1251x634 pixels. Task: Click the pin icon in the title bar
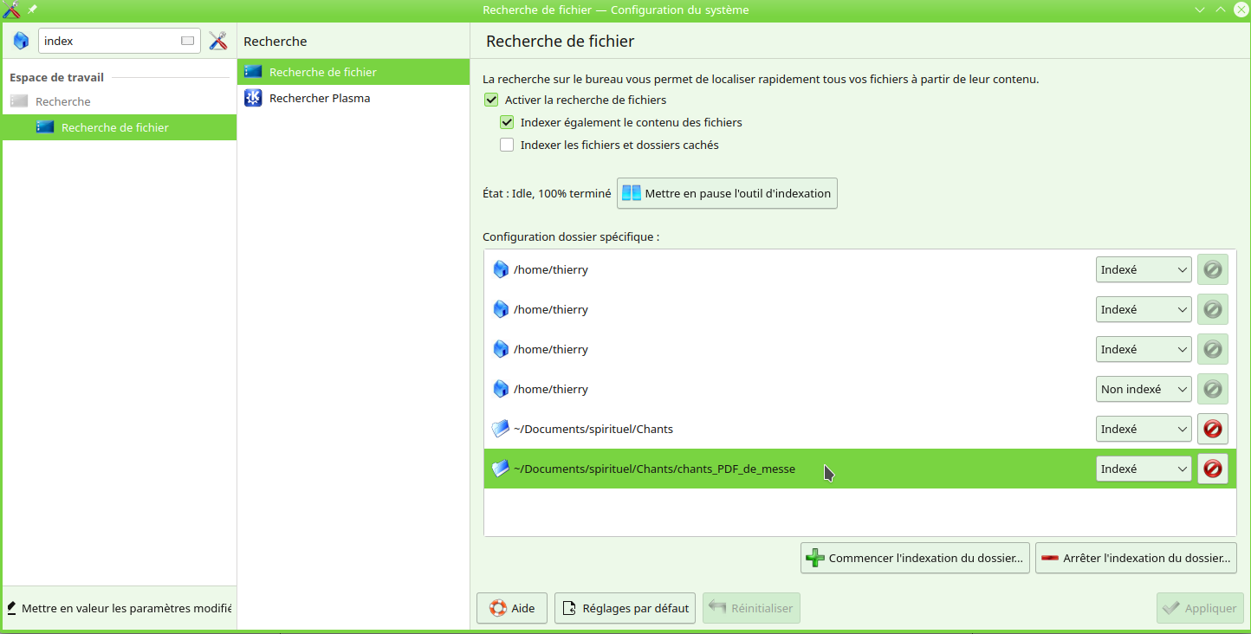(x=32, y=10)
